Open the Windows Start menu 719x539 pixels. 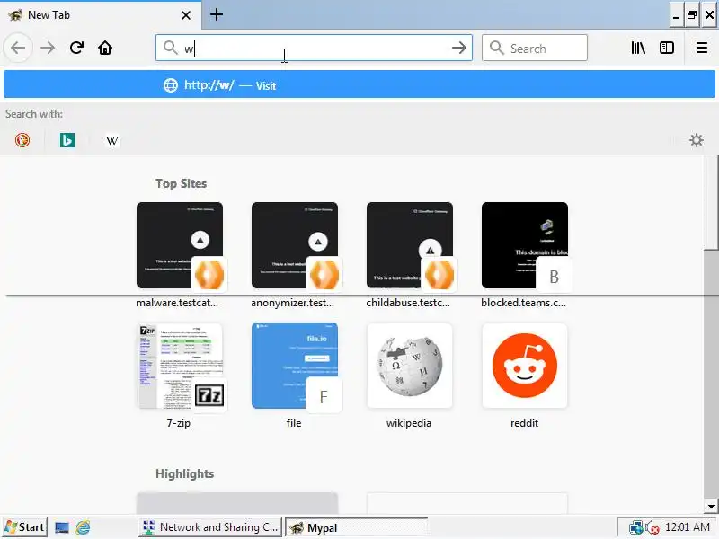click(25, 527)
